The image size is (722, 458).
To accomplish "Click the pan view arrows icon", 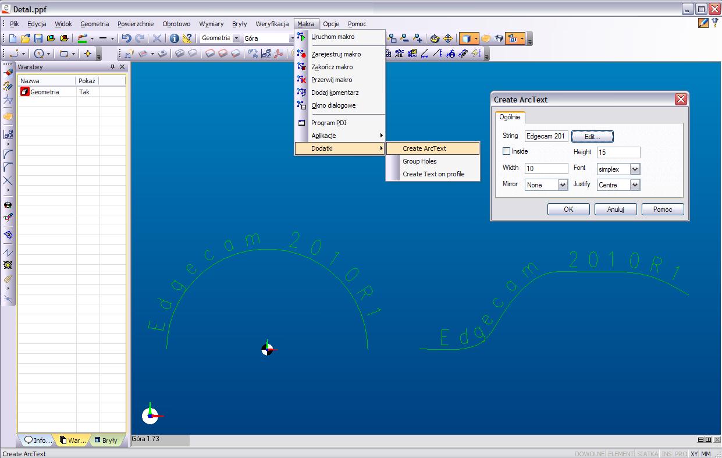I will click(448, 38).
